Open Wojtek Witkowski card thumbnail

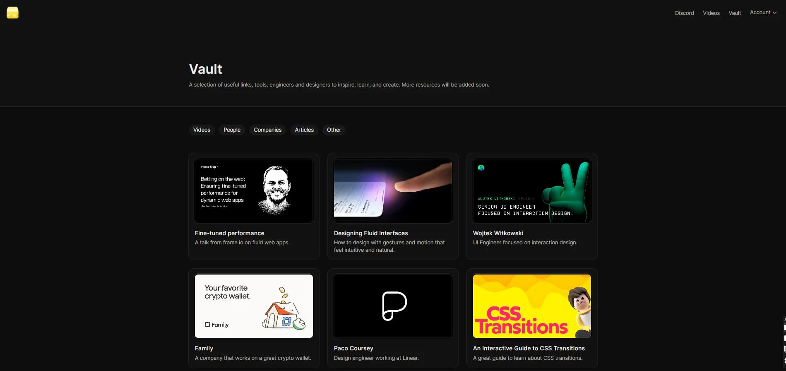click(x=532, y=190)
